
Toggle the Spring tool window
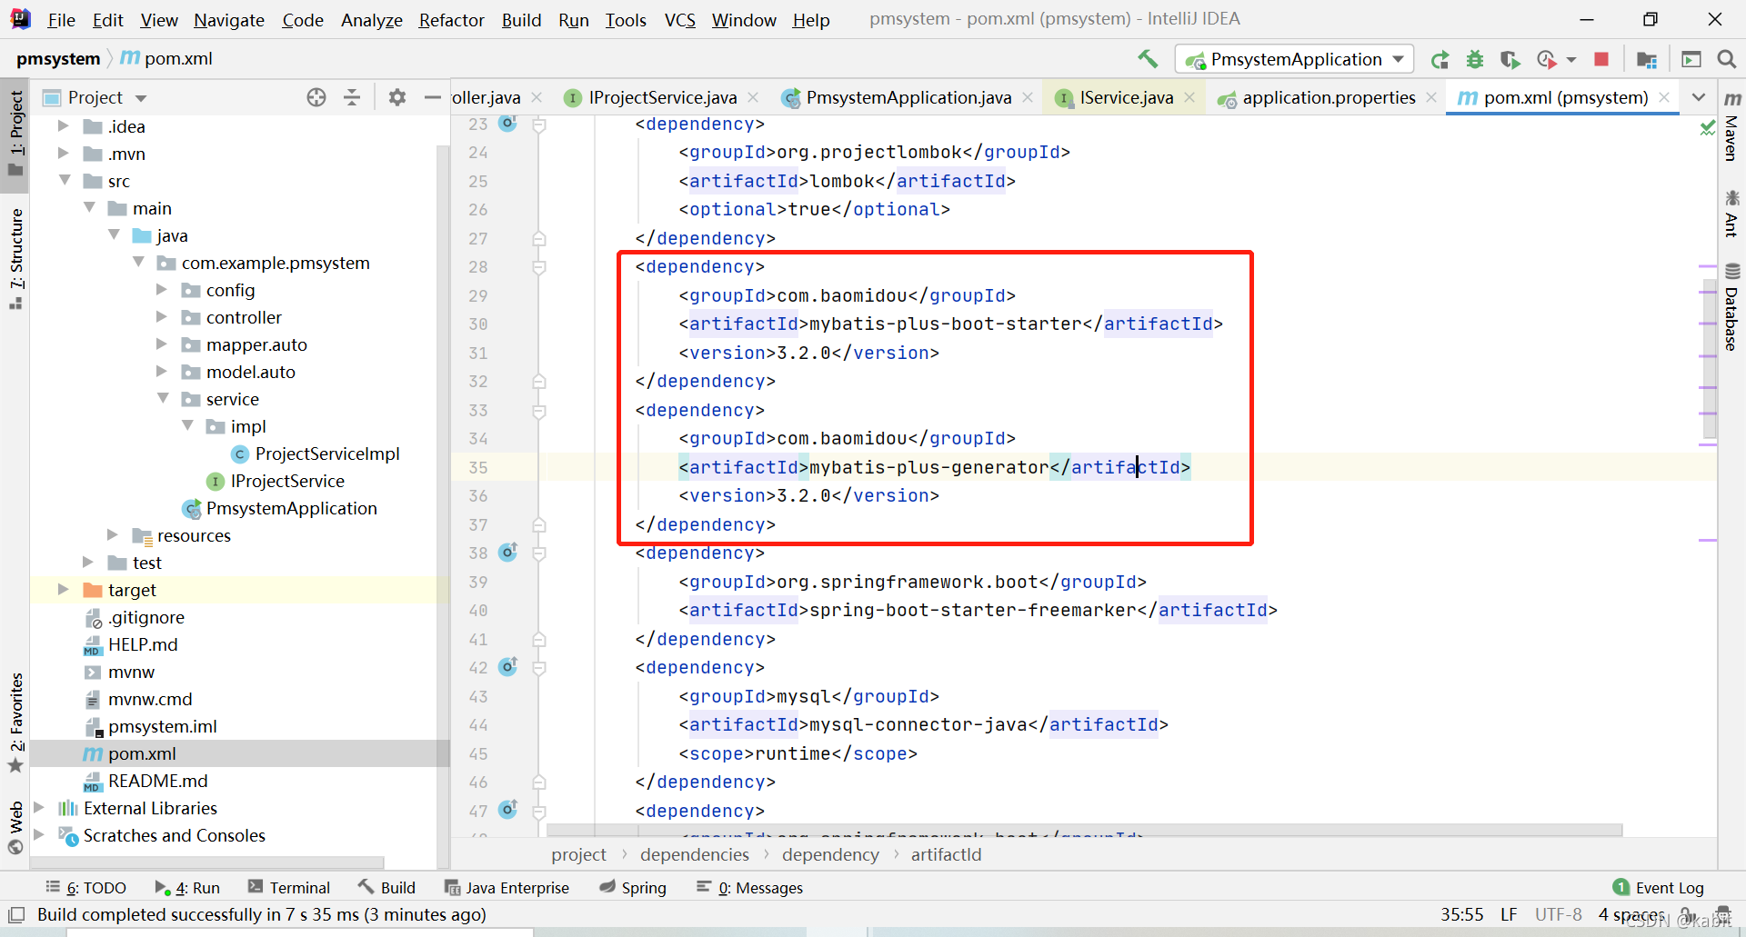click(x=633, y=887)
